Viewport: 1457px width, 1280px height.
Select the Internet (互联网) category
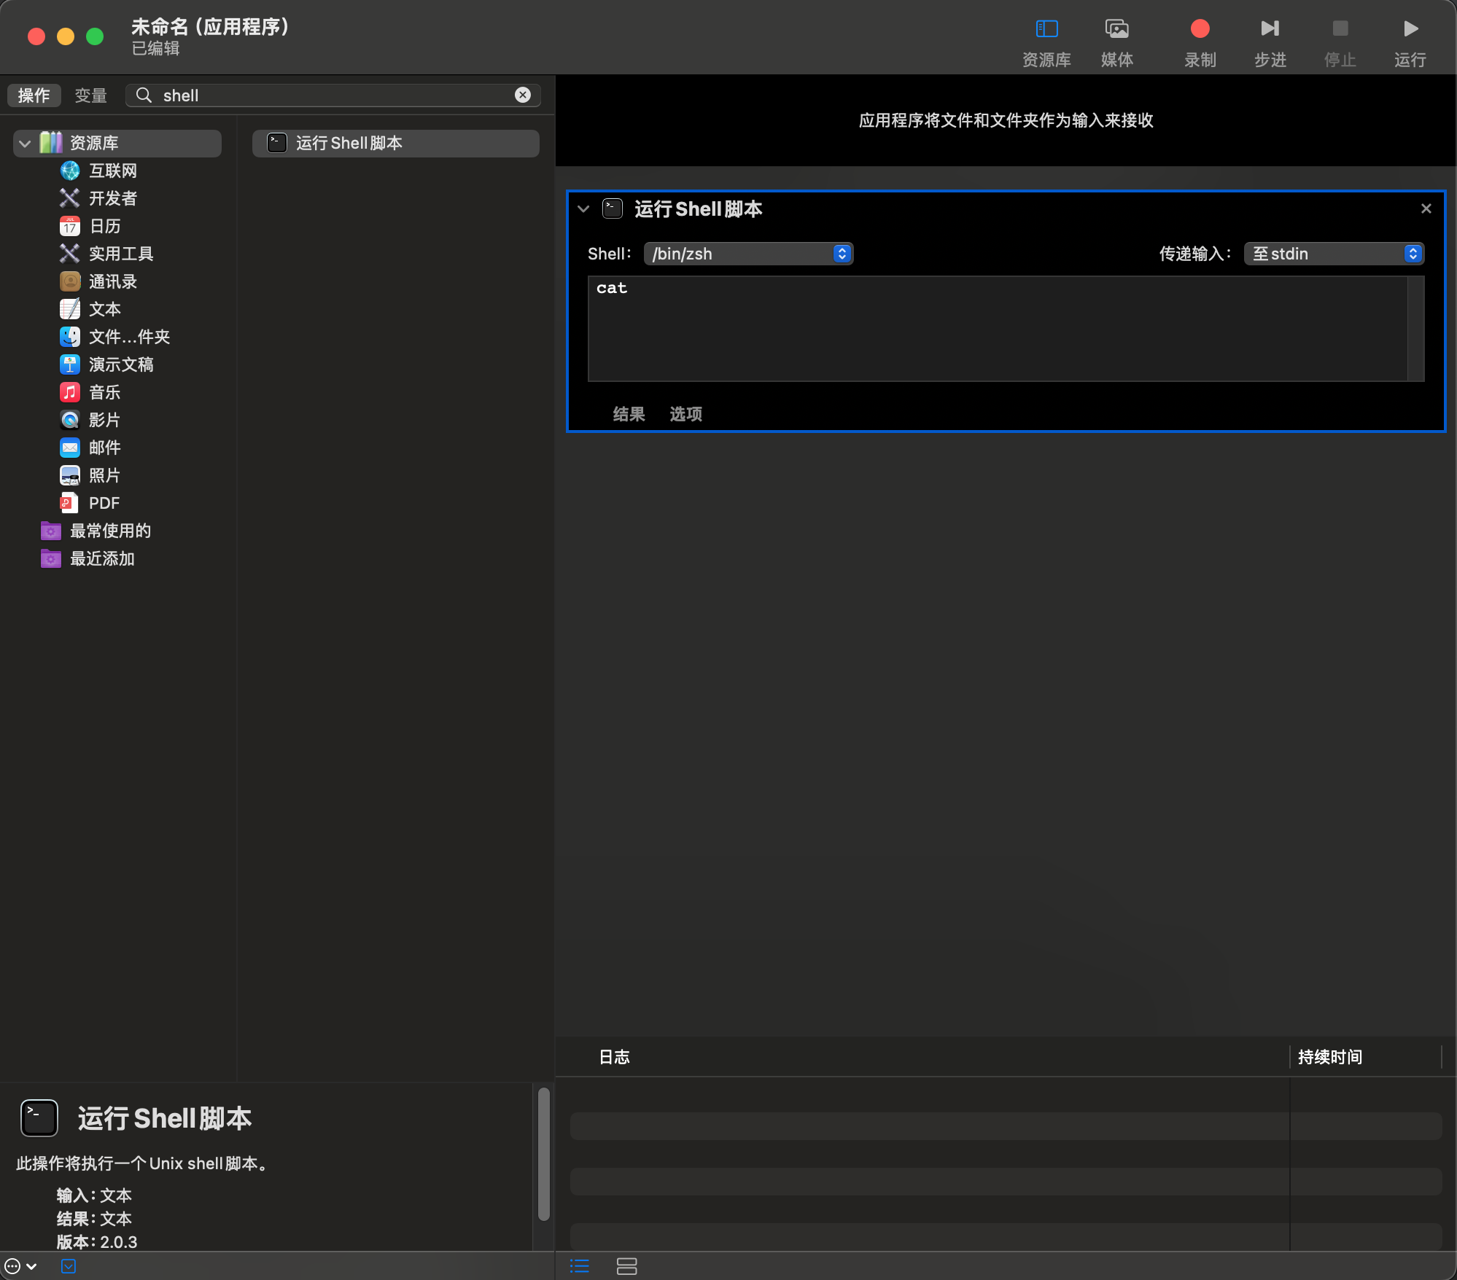coord(112,171)
